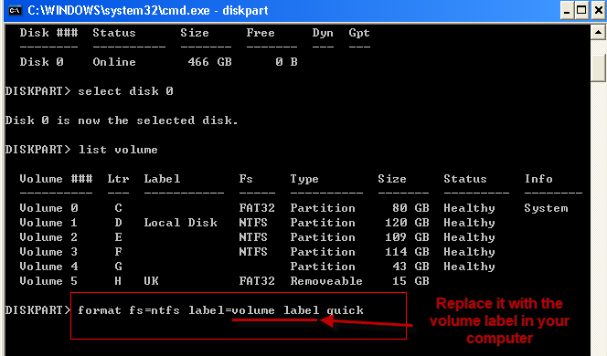
Task: Click the 'Local Disk' label of Volume 1
Action: [180, 223]
